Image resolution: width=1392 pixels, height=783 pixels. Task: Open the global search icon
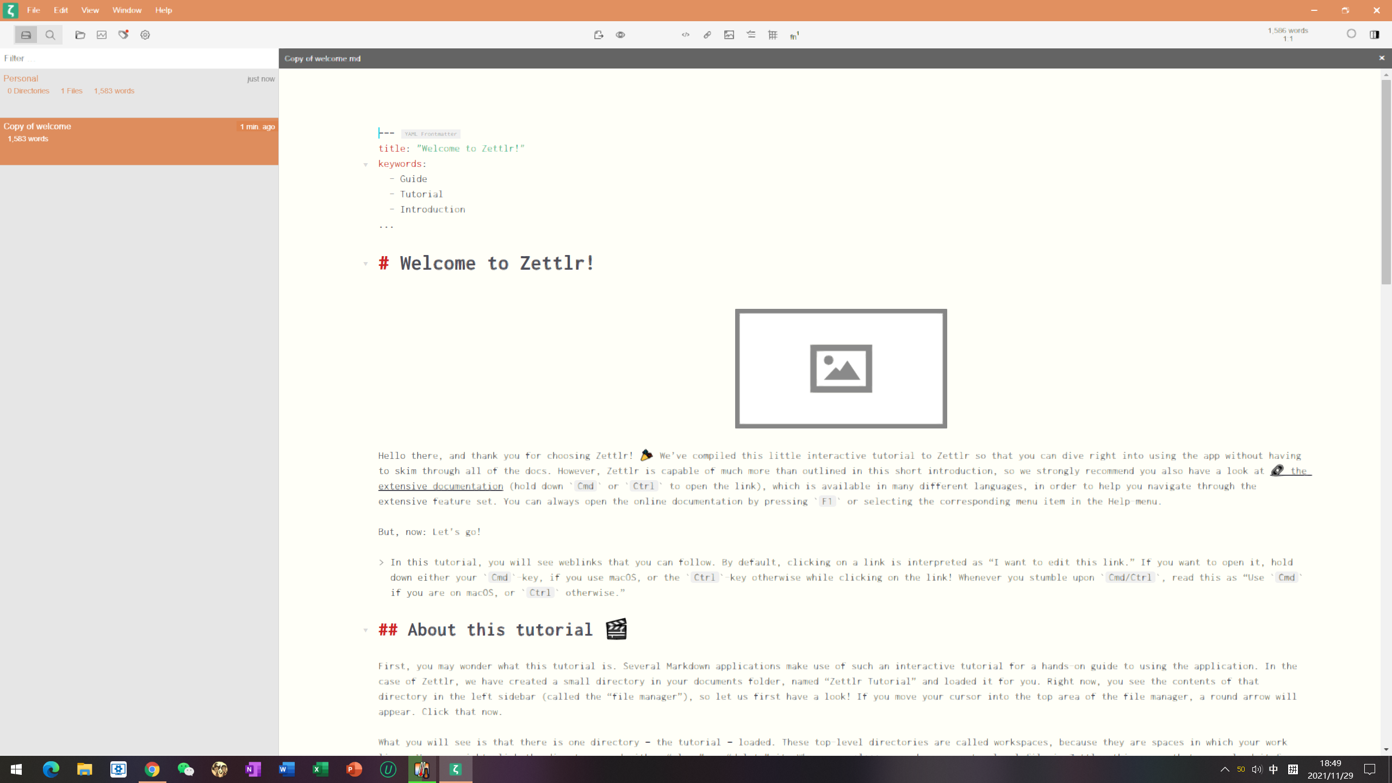click(50, 34)
